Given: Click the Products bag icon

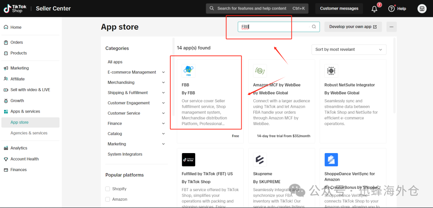Looking at the screenshot, I should [6, 53].
